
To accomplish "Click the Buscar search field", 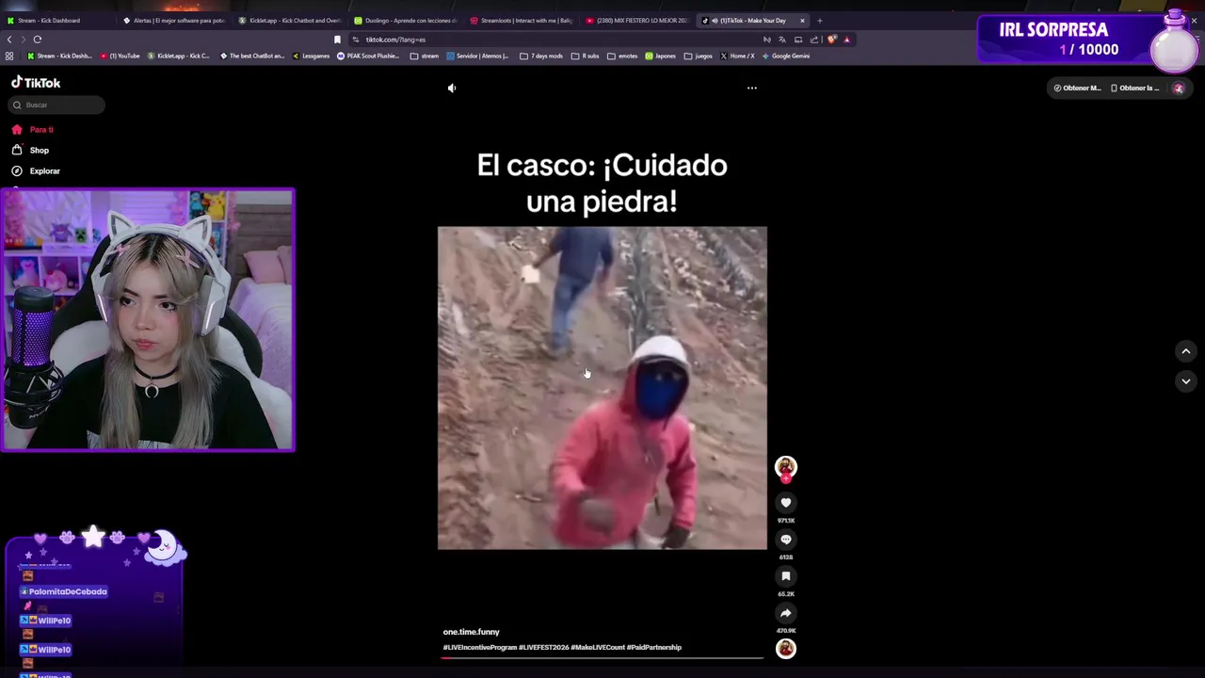I will 58,105.
